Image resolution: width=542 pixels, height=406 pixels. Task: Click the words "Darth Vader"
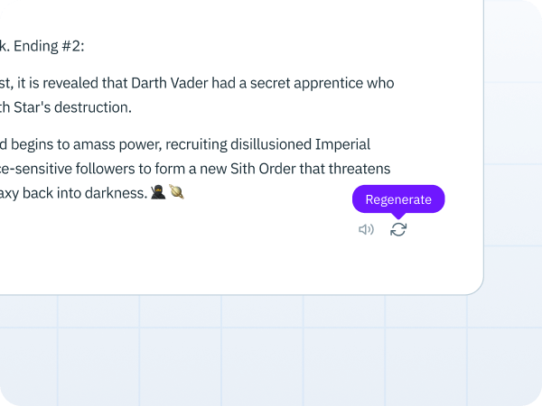170,83
